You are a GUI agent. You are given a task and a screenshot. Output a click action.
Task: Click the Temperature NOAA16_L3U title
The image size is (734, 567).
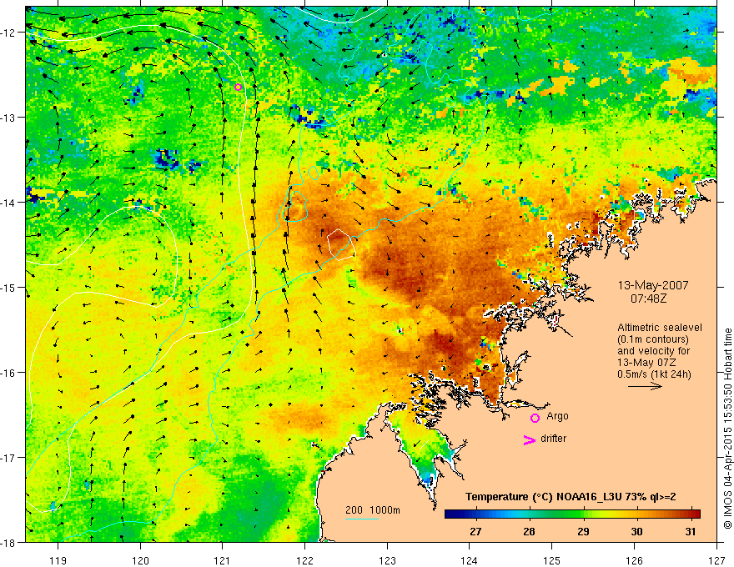[x=571, y=497]
